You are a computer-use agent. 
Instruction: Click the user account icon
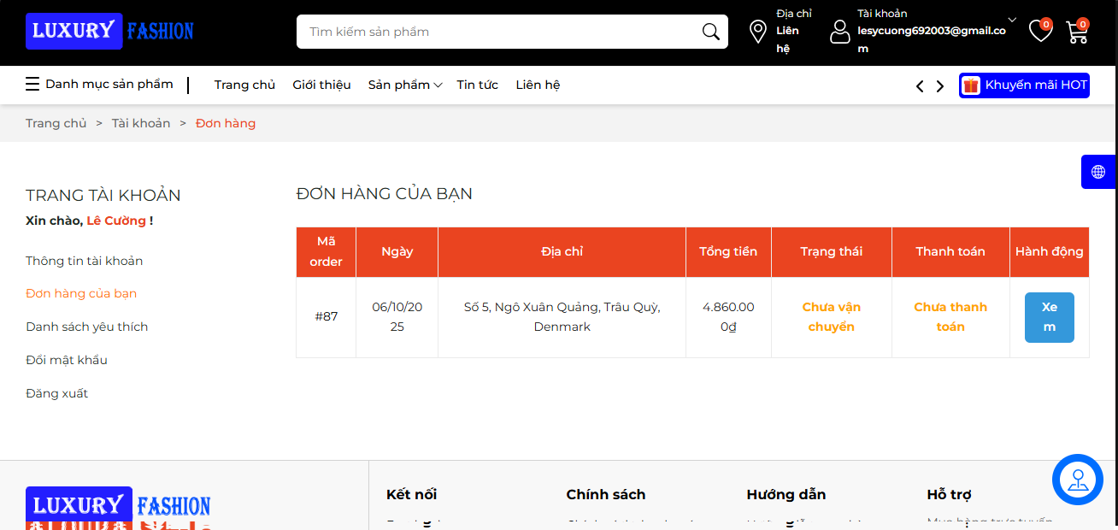point(840,32)
